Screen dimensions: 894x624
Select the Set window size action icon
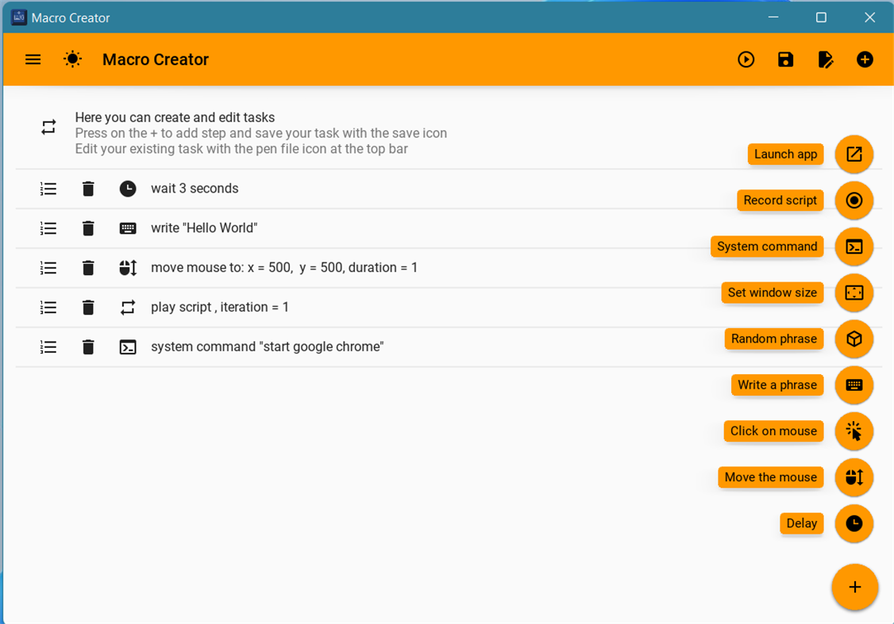click(854, 293)
